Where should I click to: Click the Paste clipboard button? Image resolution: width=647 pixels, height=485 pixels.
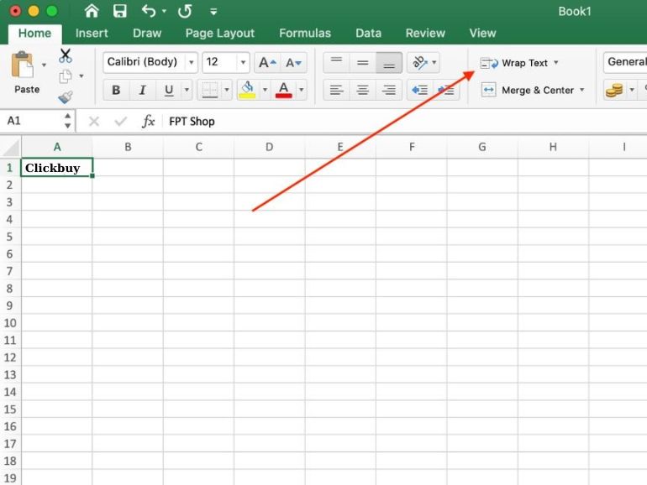24,72
